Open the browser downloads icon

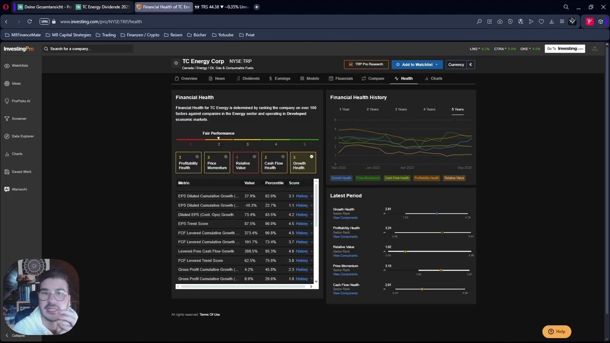pyautogui.click(x=551, y=21)
